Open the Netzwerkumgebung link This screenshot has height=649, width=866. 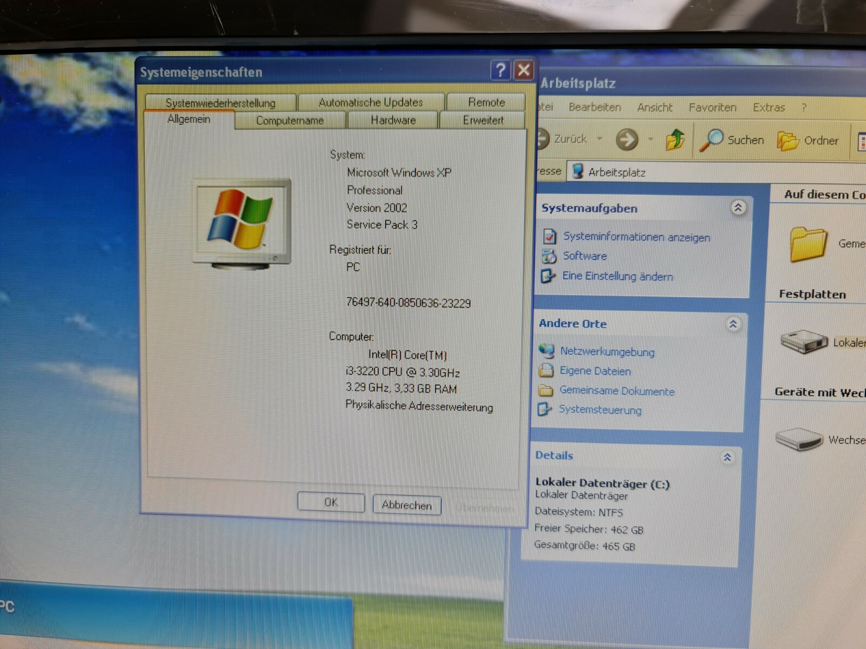point(607,352)
